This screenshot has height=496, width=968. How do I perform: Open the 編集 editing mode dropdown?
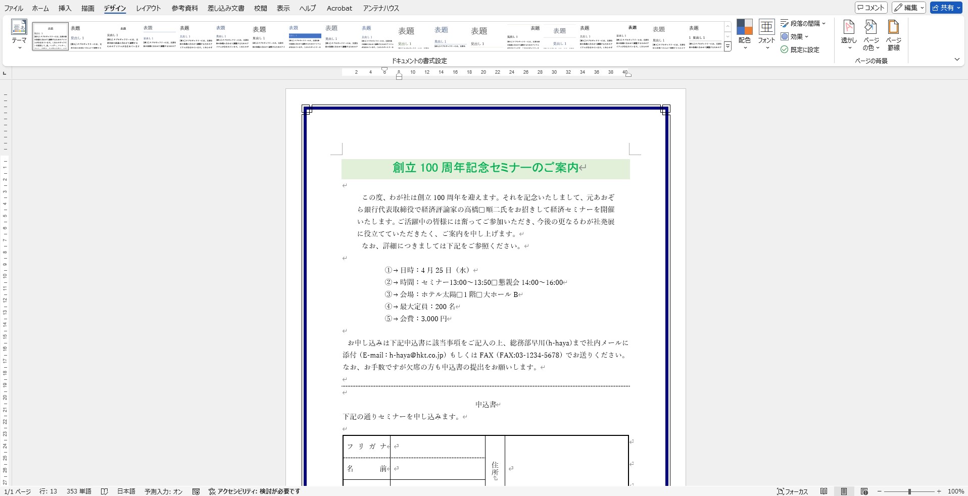[x=908, y=8]
